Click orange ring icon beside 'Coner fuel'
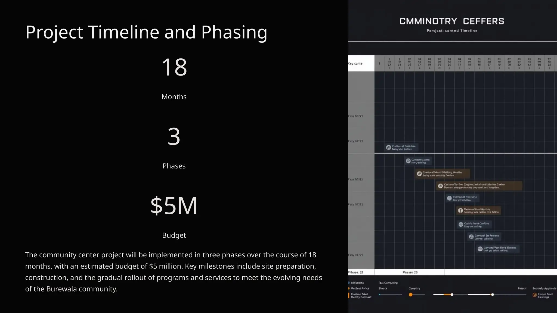This screenshot has width=557, height=313. point(534,295)
